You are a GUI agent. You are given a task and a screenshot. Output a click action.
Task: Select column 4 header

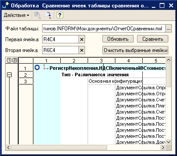[x=129, y=61]
